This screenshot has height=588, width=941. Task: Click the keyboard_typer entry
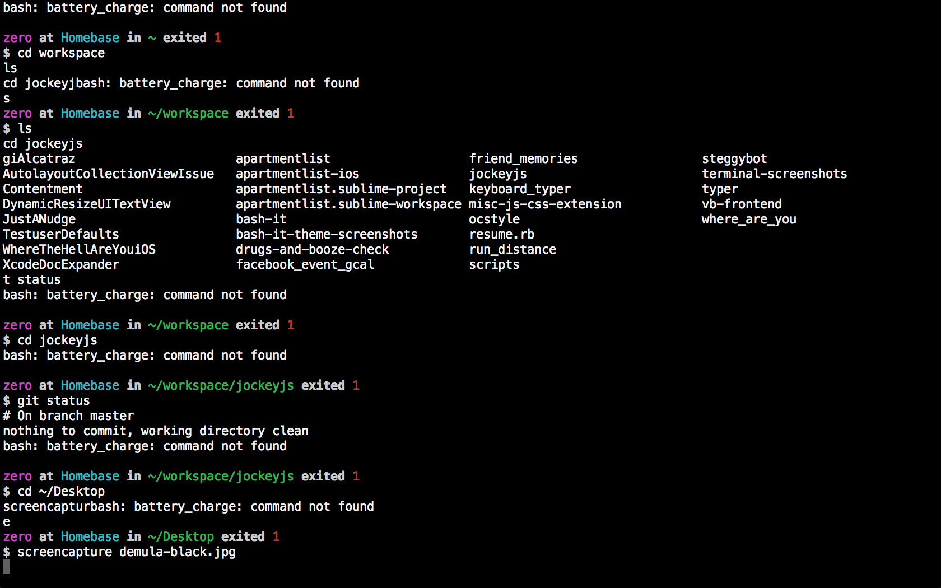pos(519,189)
